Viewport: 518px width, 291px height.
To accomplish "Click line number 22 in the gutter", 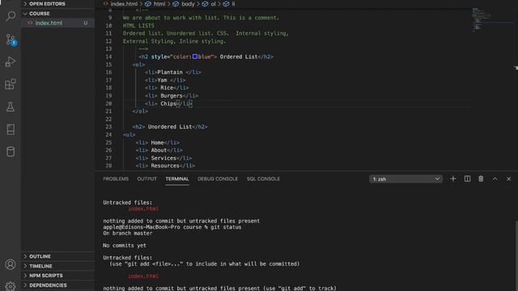I will tap(108, 119).
